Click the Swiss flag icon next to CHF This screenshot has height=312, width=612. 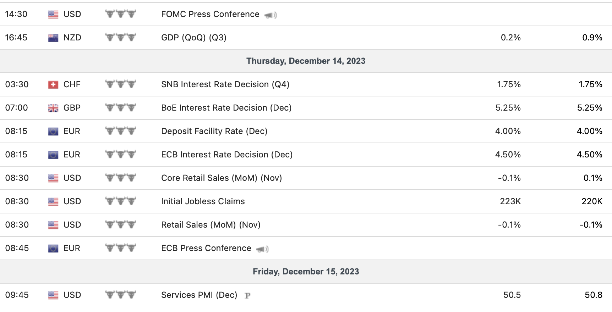(53, 85)
